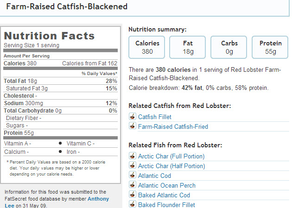Go to Arctic Char (Half Portion) page
This screenshot has width=292, height=208.
click(171, 166)
